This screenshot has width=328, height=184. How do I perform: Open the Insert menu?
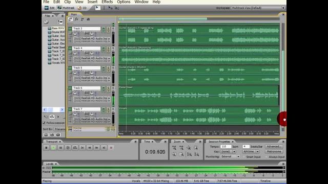[x=92, y=2]
